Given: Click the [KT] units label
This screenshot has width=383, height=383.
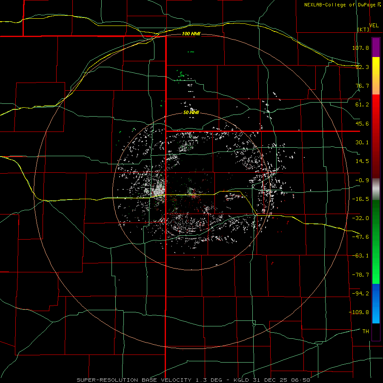Looking at the screenshot, I should (363, 29).
